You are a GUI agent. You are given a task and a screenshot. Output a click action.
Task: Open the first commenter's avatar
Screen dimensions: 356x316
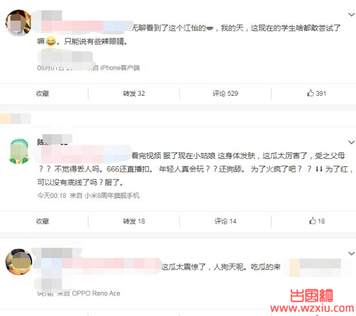(x=18, y=23)
